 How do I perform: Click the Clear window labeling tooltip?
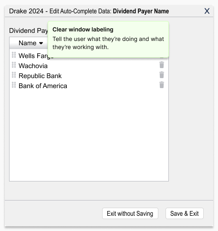pyautogui.click(x=108, y=39)
